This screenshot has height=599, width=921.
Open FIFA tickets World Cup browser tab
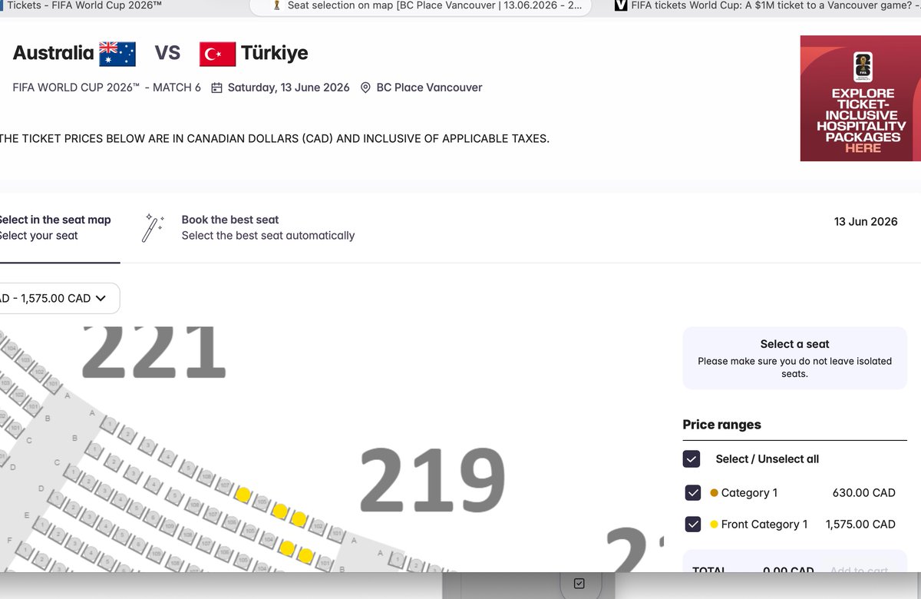pos(767,5)
